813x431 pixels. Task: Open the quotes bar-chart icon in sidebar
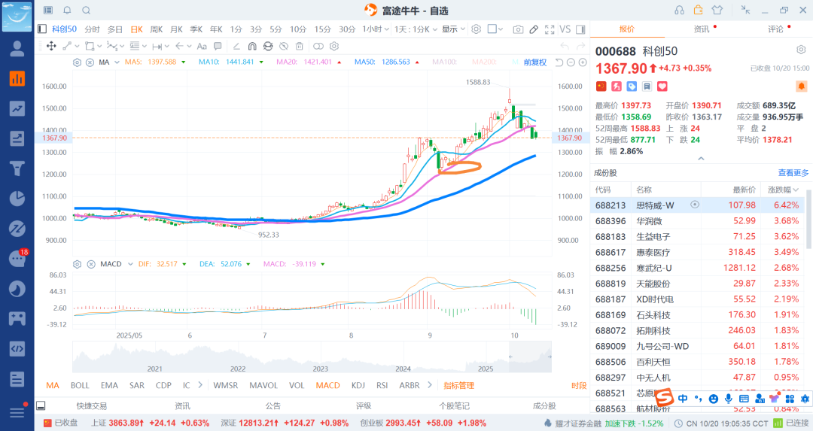17,79
